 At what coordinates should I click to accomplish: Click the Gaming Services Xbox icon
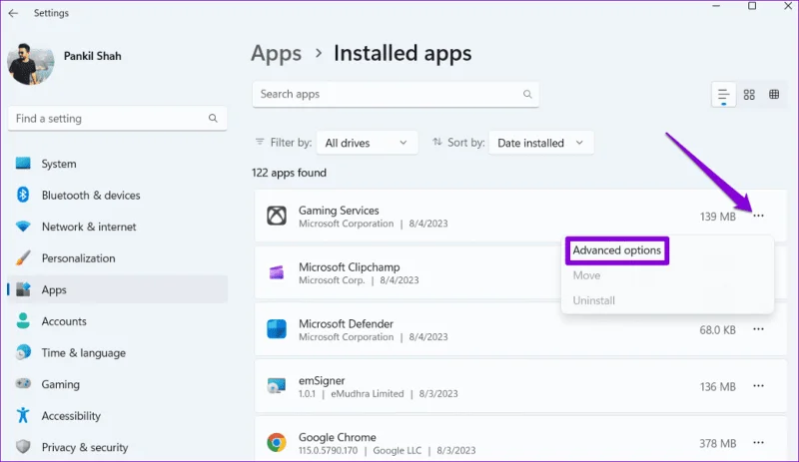pyautogui.click(x=277, y=216)
